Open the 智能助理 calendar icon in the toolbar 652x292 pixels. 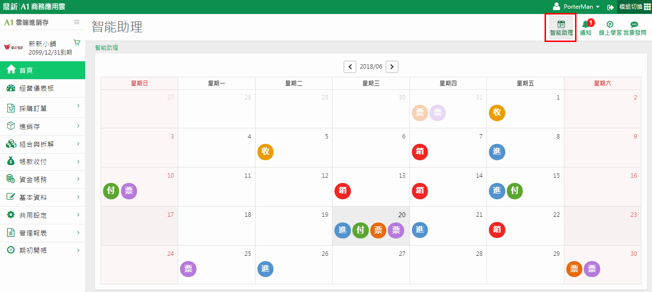click(x=561, y=28)
